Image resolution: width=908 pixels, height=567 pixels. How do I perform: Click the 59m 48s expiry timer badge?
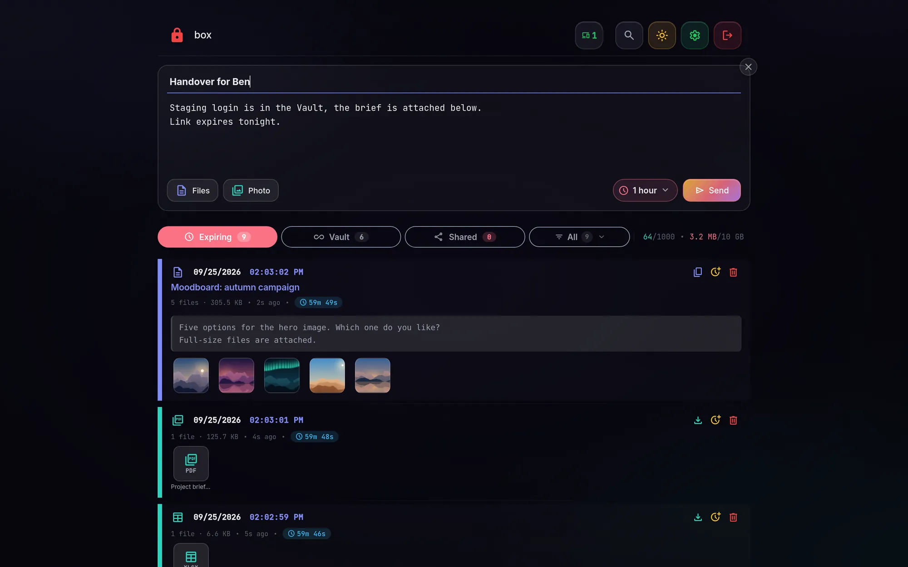tap(314, 437)
